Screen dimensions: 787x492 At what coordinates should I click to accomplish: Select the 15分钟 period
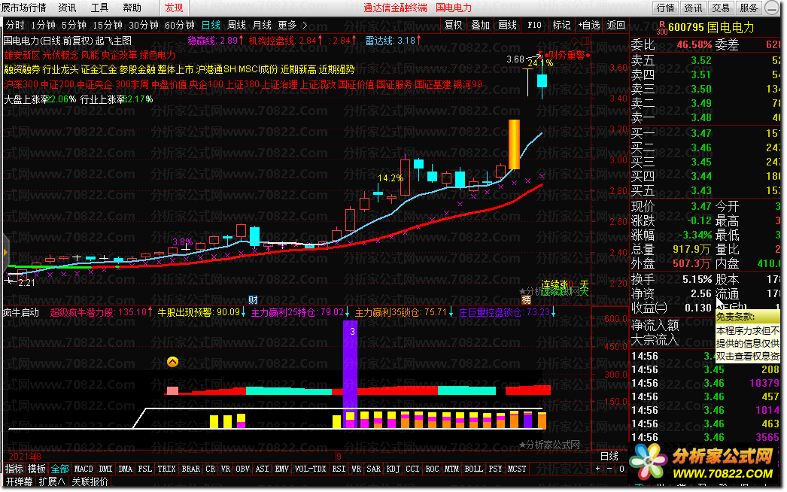[x=108, y=25]
